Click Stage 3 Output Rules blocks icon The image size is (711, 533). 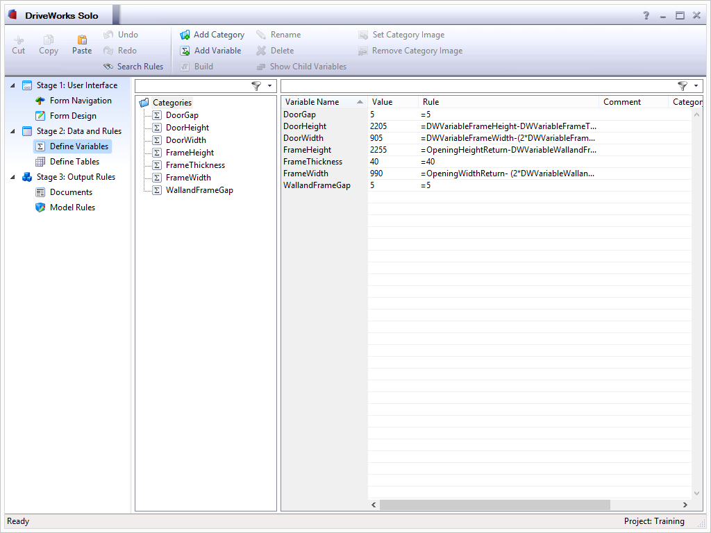point(27,177)
